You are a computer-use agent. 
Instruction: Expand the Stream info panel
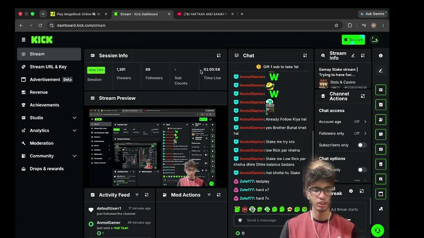(x=363, y=56)
